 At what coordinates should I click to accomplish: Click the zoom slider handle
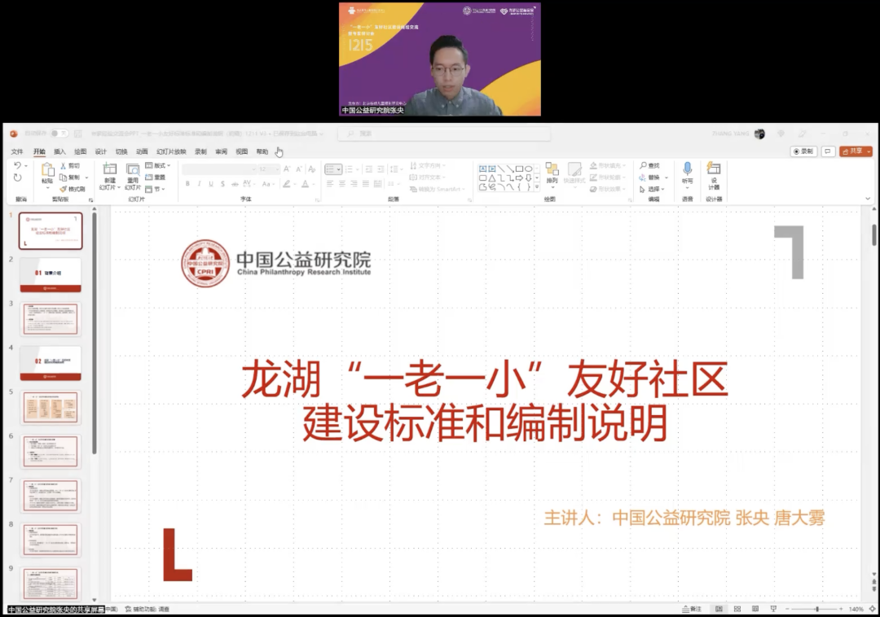(817, 609)
